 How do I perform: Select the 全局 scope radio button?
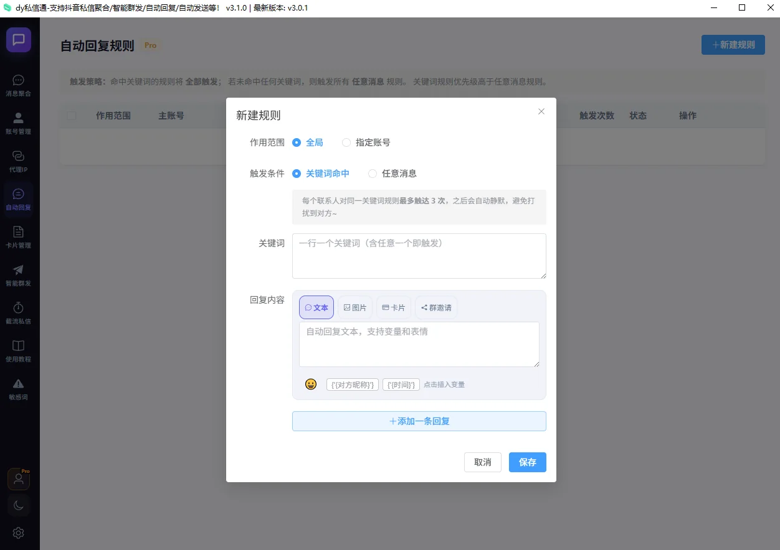(x=308, y=142)
